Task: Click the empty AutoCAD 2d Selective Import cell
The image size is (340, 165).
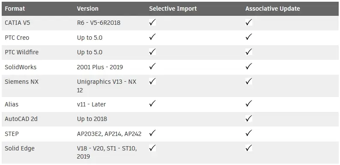Action: coord(194,119)
